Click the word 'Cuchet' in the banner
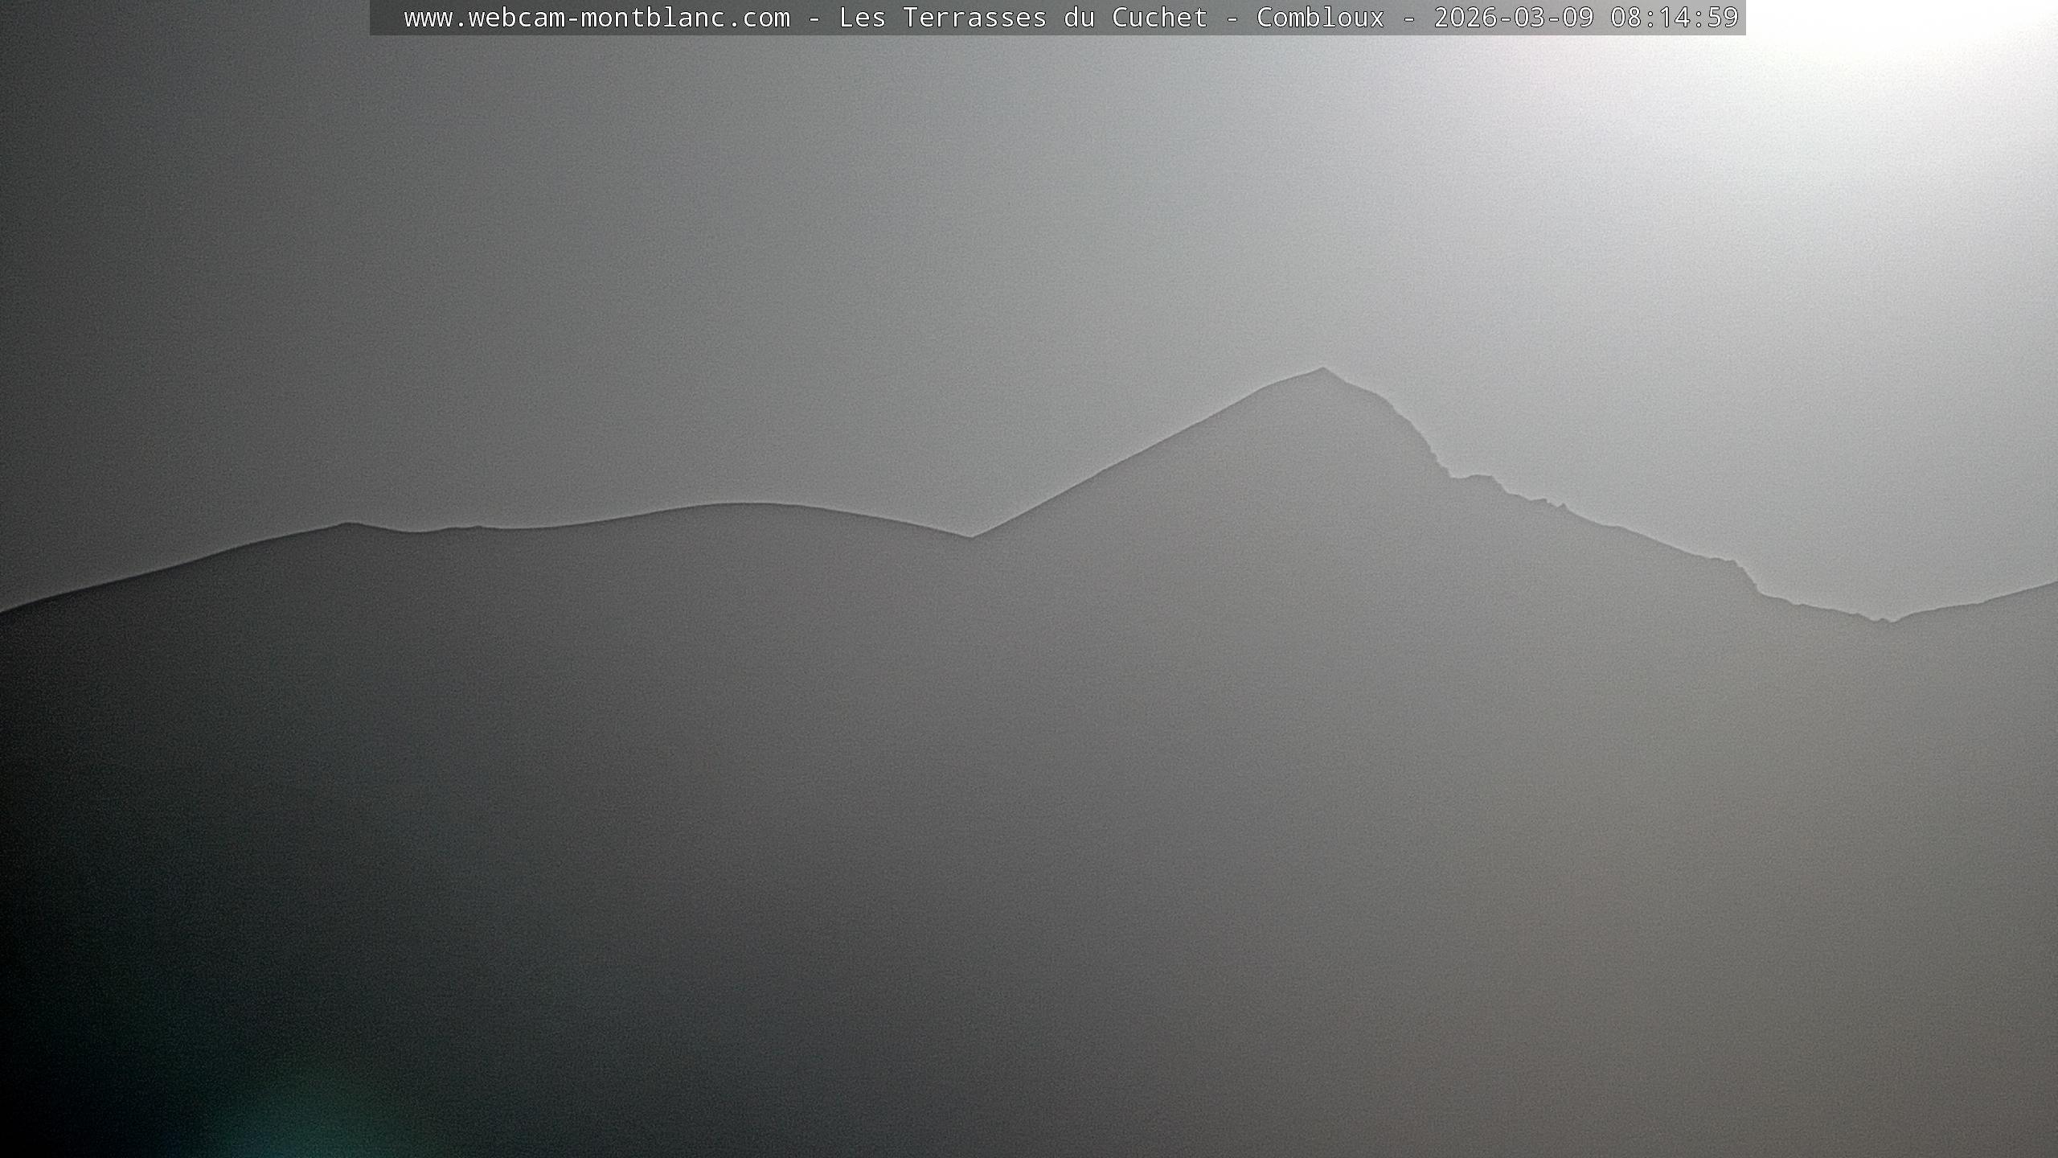The image size is (2058, 1158). [1159, 18]
